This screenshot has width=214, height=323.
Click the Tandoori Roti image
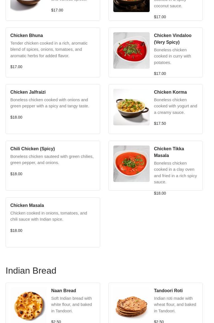(x=131, y=305)
